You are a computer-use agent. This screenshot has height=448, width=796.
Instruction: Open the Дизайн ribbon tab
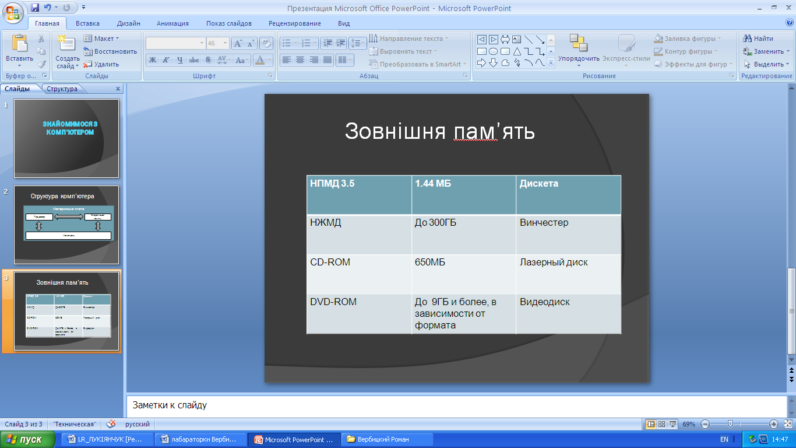(128, 23)
